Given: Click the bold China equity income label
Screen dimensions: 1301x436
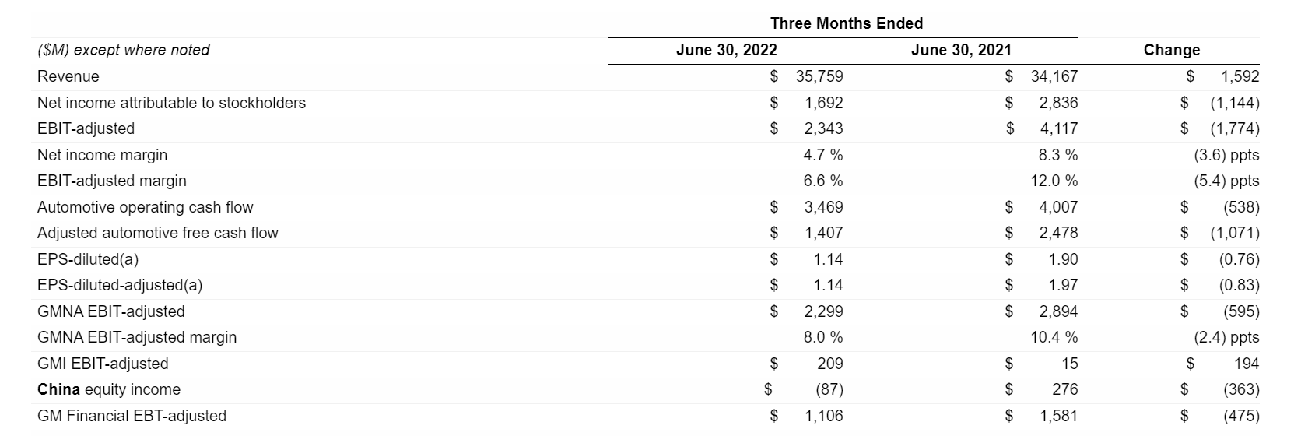Looking at the screenshot, I should pyautogui.click(x=109, y=389).
